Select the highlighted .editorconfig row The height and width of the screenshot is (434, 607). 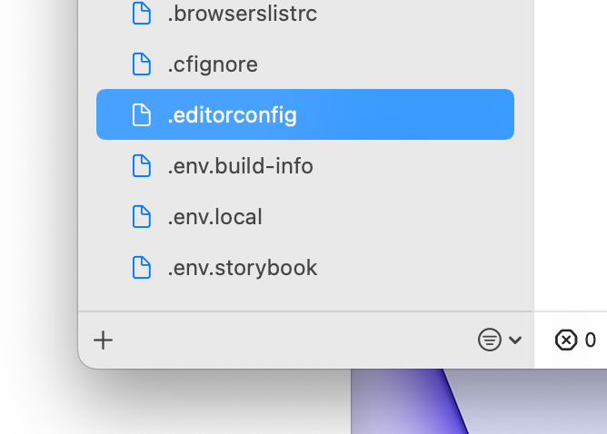click(304, 115)
